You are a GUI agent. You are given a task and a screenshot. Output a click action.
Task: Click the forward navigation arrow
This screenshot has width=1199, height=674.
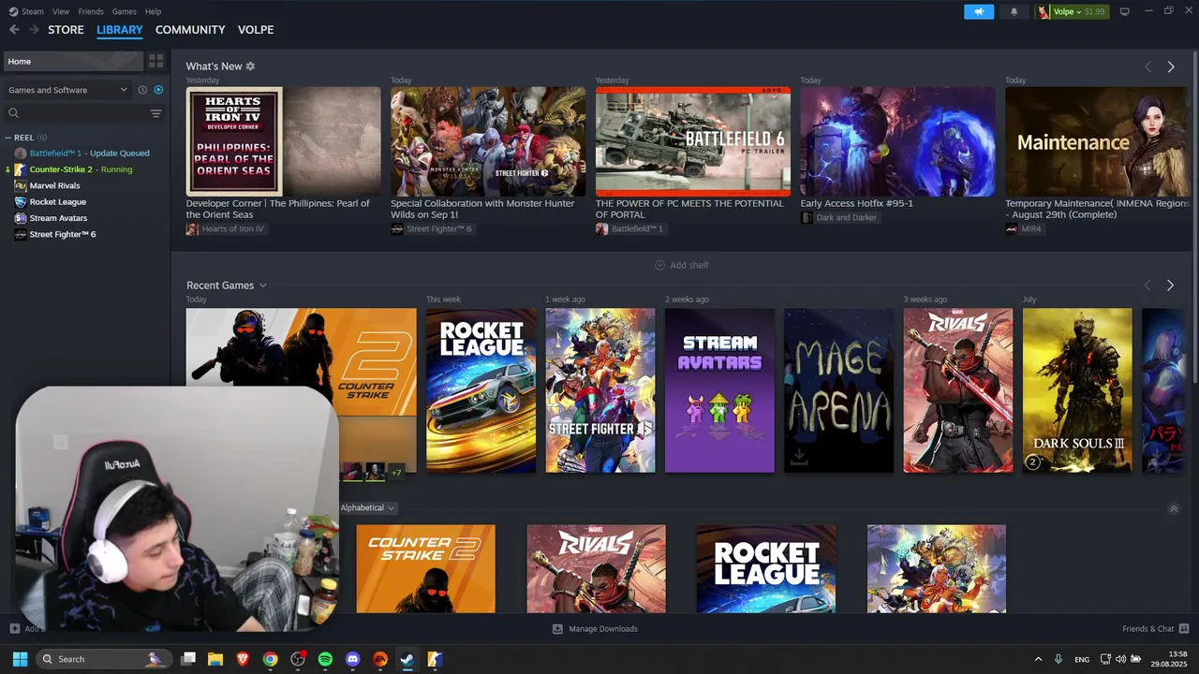[x=34, y=30]
